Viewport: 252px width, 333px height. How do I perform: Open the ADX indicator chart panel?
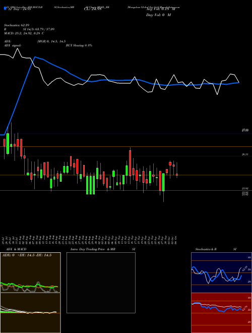30,272
